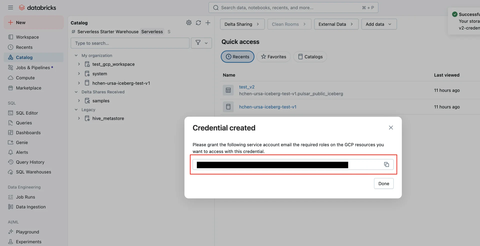Expand the test_gcp_workspace catalog
Image resolution: width=480 pixels, height=246 pixels.
click(x=79, y=64)
